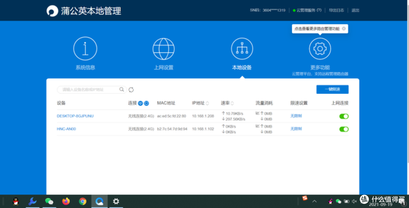The height and width of the screenshot is (208, 409).
Task: Click the search magnifier icon
Action: (122, 90)
